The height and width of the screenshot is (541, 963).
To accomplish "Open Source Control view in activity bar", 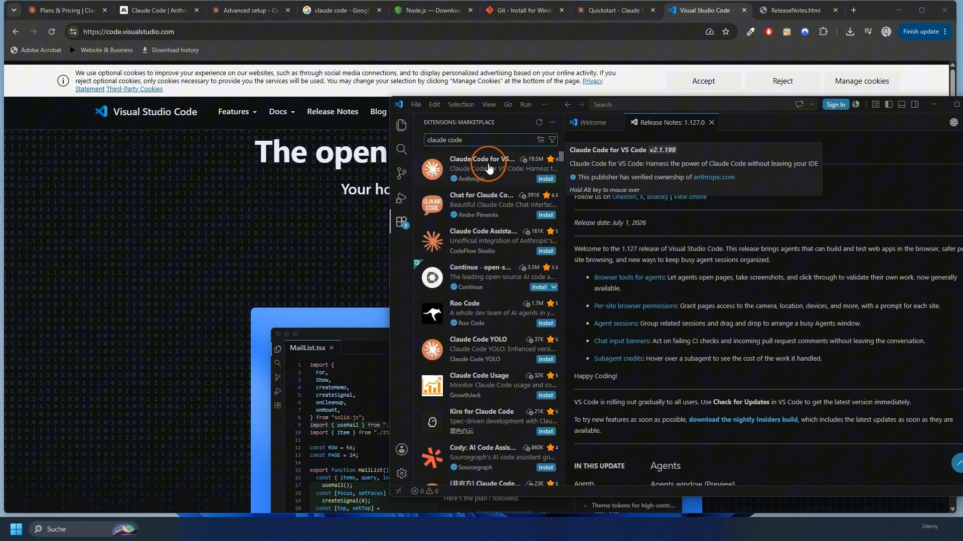I will [401, 173].
